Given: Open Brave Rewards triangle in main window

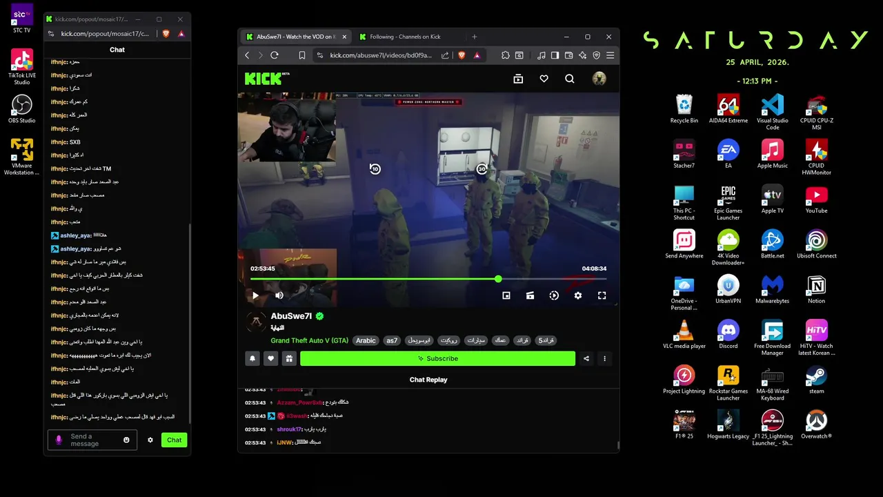Looking at the screenshot, I should tap(477, 55).
